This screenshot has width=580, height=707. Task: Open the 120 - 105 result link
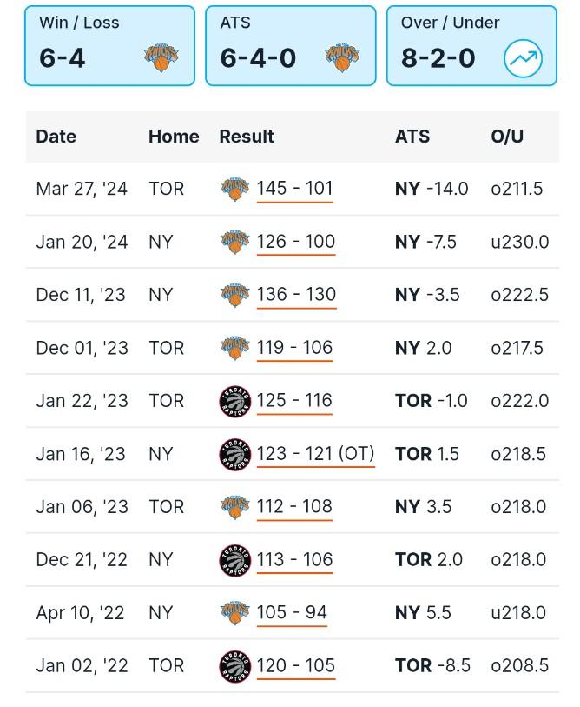point(296,666)
